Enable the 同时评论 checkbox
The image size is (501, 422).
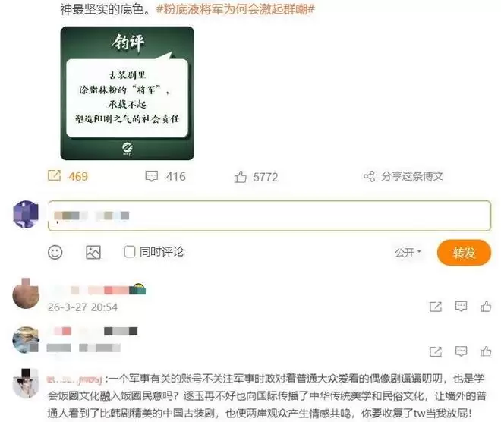pos(129,252)
